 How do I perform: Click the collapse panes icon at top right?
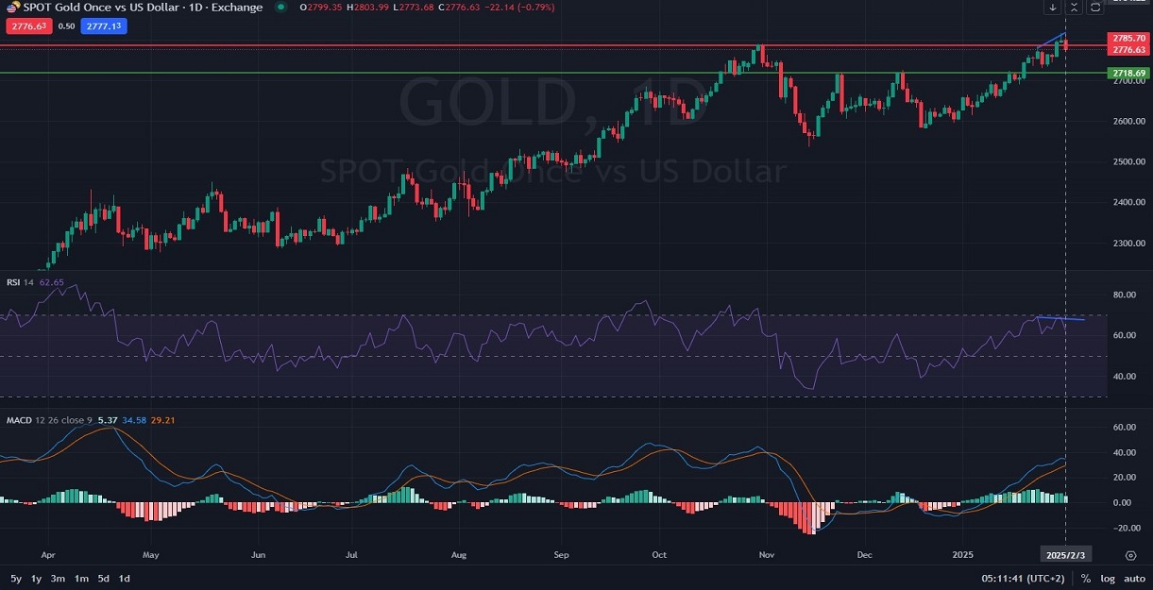coord(1074,8)
